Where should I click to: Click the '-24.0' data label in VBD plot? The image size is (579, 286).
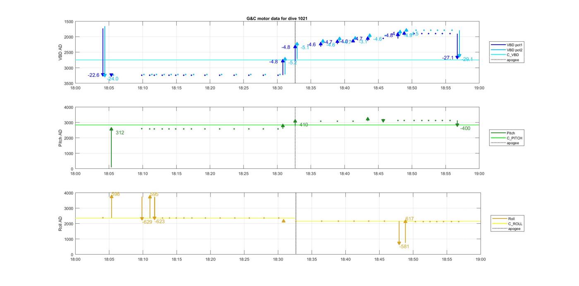[x=112, y=79]
